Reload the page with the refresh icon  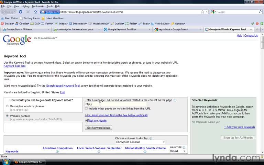21,12
